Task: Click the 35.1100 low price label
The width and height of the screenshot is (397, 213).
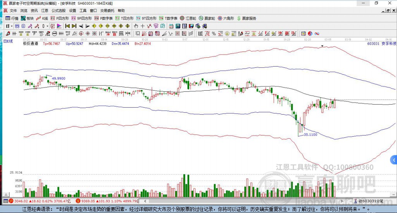Action: 311,135
